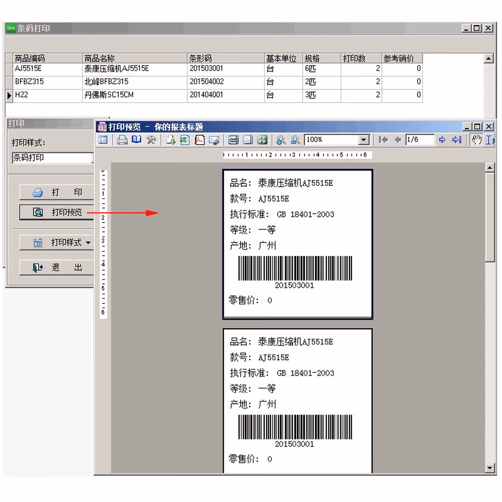Go to next page arrow
The height and width of the screenshot is (502, 502).
coord(442,140)
